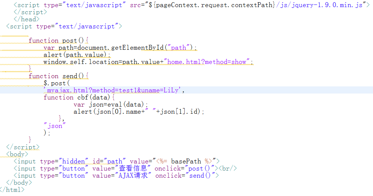Click the "json" string argument line
373x196 pixels.
54,126
